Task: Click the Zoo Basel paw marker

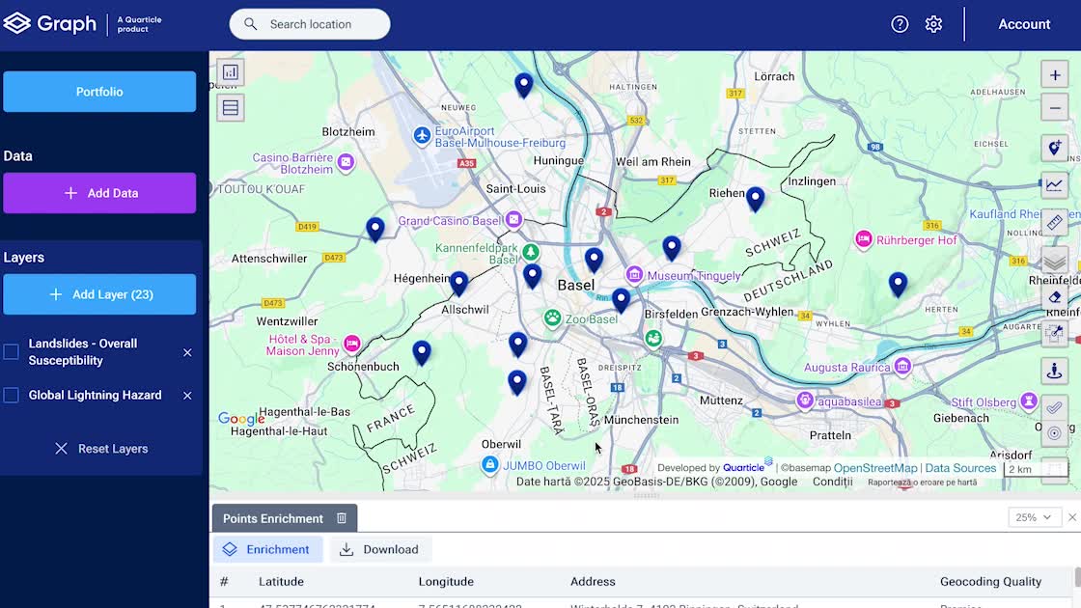Action: pyautogui.click(x=552, y=318)
